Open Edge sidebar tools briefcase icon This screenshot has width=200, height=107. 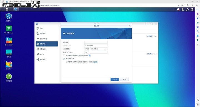click(x=197, y=23)
